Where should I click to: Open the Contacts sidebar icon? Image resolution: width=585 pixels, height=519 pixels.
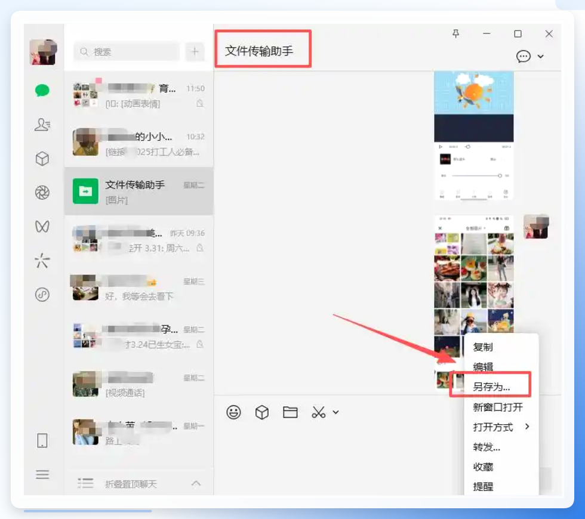(x=42, y=125)
